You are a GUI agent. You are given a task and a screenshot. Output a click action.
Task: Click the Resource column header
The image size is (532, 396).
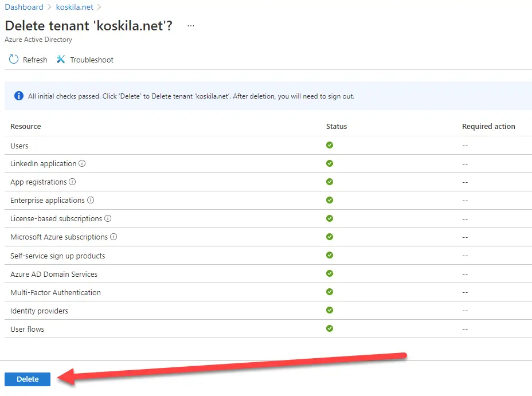(26, 126)
